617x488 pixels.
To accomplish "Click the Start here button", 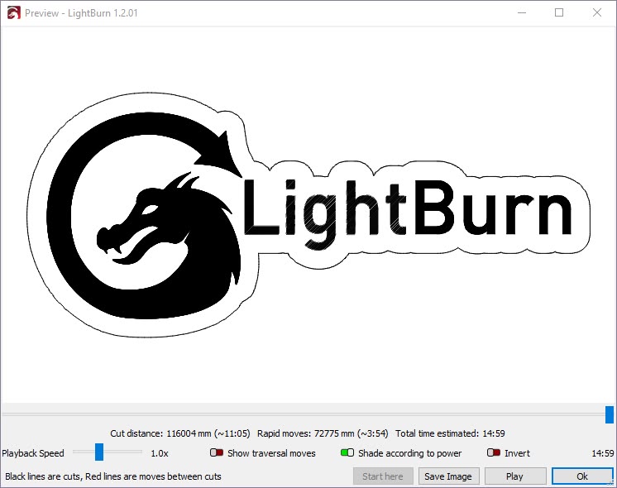I will tap(383, 476).
